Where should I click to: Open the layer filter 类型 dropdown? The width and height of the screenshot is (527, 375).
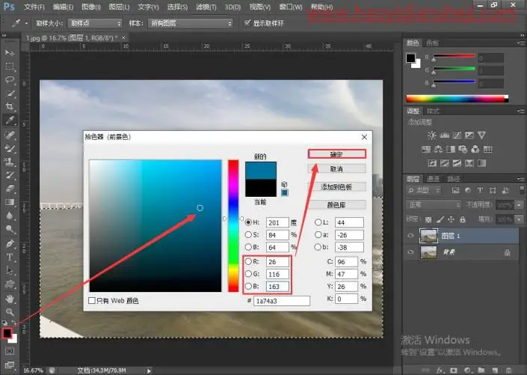click(423, 191)
